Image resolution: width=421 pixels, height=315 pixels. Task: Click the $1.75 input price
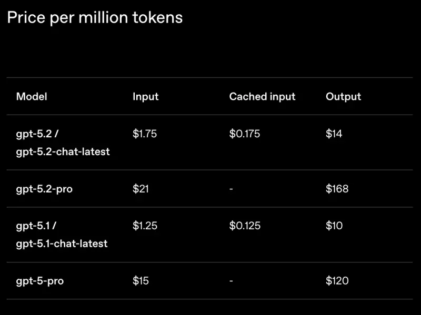point(145,134)
